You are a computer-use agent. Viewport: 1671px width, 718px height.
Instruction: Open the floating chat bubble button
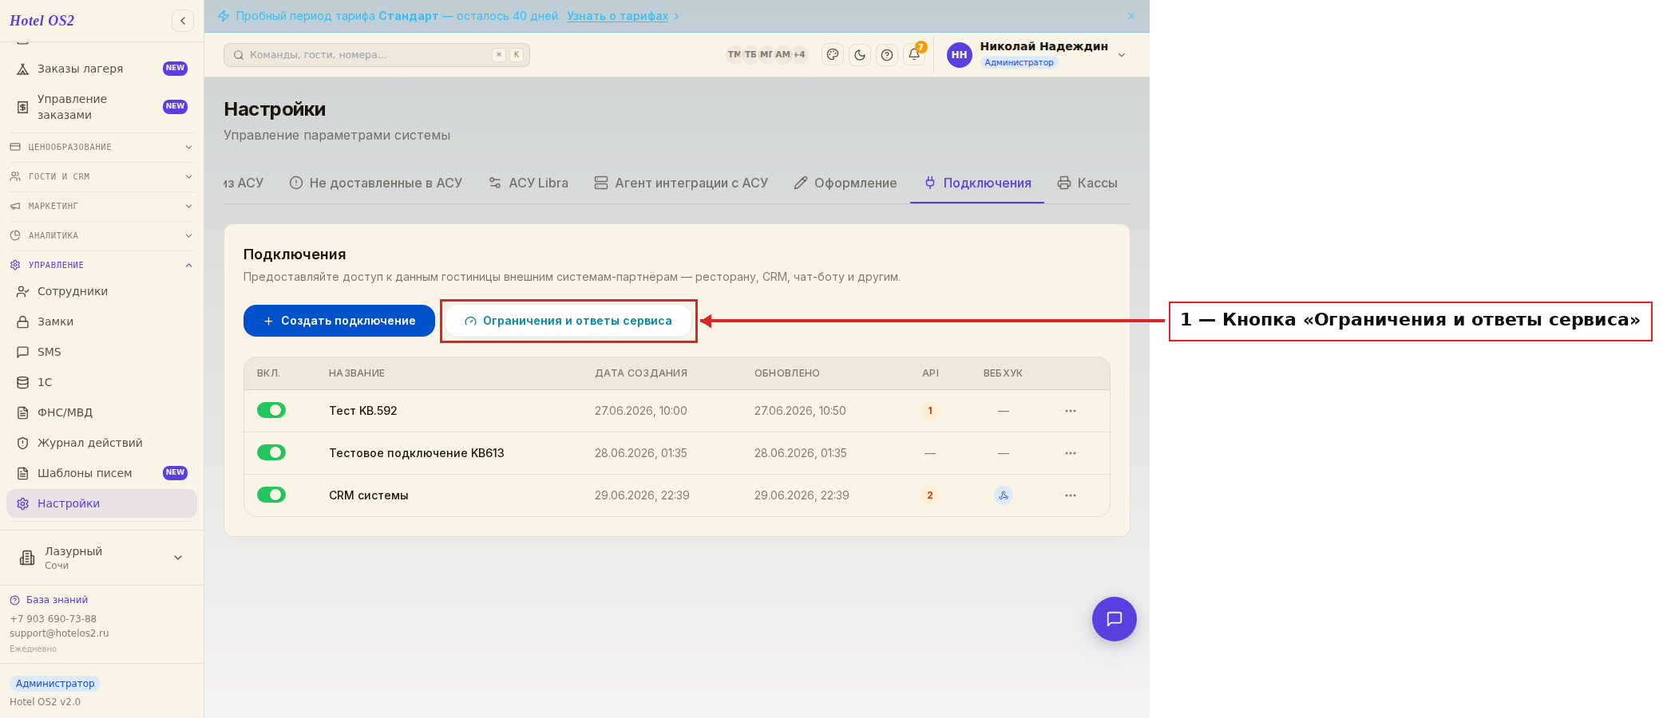(1115, 619)
